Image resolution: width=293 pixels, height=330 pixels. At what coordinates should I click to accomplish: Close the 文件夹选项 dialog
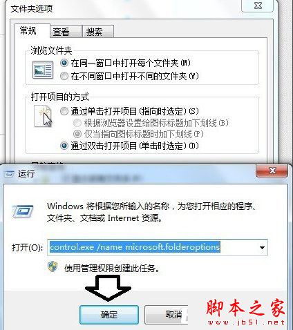(x=258, y=6)
